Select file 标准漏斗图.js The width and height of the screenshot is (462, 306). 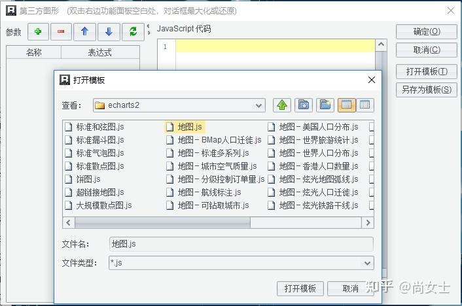(95, 140)
